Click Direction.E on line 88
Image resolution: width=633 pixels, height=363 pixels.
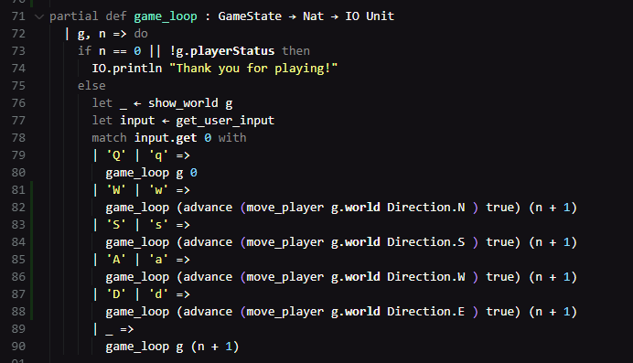(426, 312)
